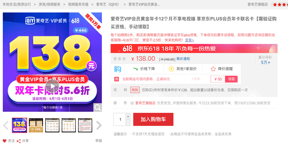The image size is (288, 148).
Task: View 其他1家报价 other seller quotes
Action: click(x=183, y=69)
